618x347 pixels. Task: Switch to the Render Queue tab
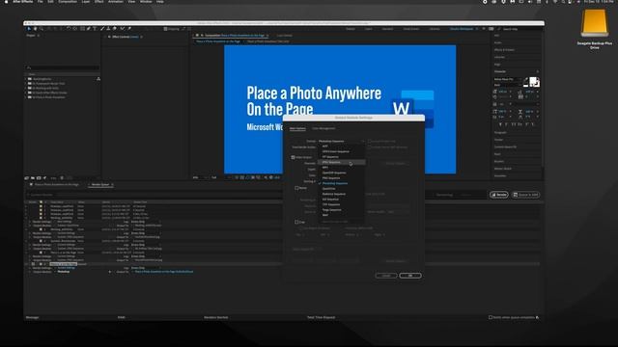(100, 184)
